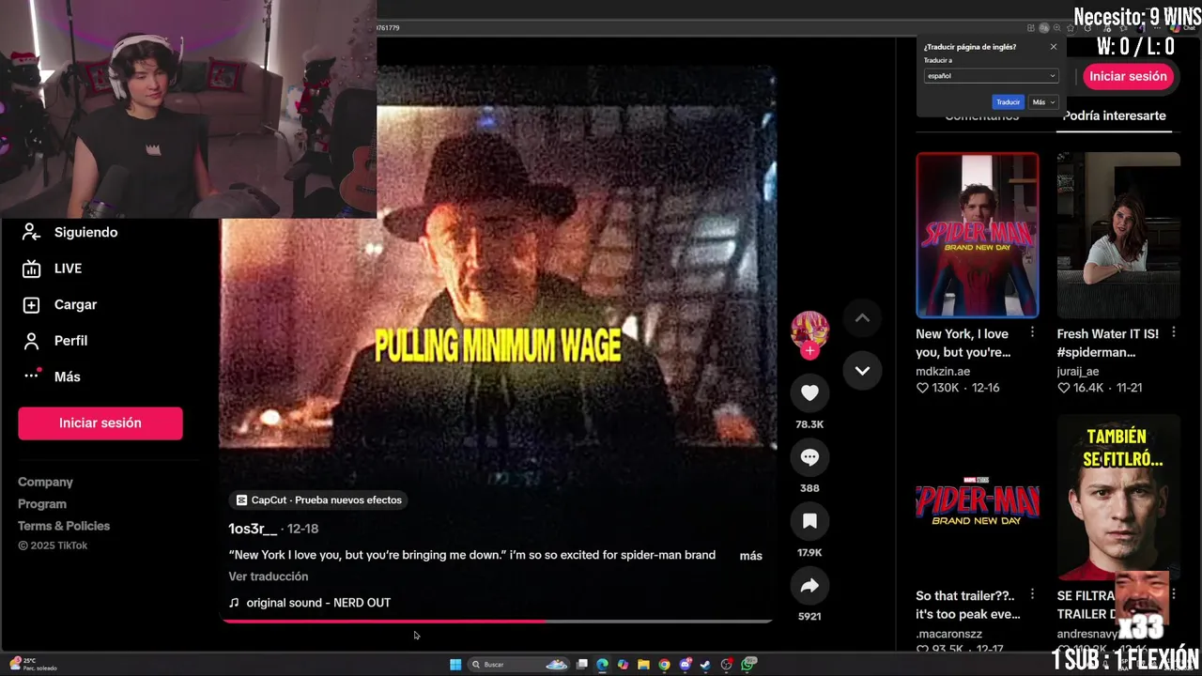Add page to favorites star icon
The image size is (1202, 676).
coord(1071,28)
